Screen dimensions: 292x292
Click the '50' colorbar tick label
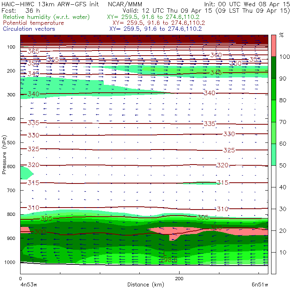(x=283, y=165)
